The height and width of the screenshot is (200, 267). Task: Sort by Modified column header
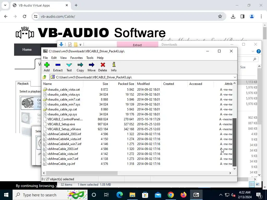pyautogui.click(x=148, y=84)
